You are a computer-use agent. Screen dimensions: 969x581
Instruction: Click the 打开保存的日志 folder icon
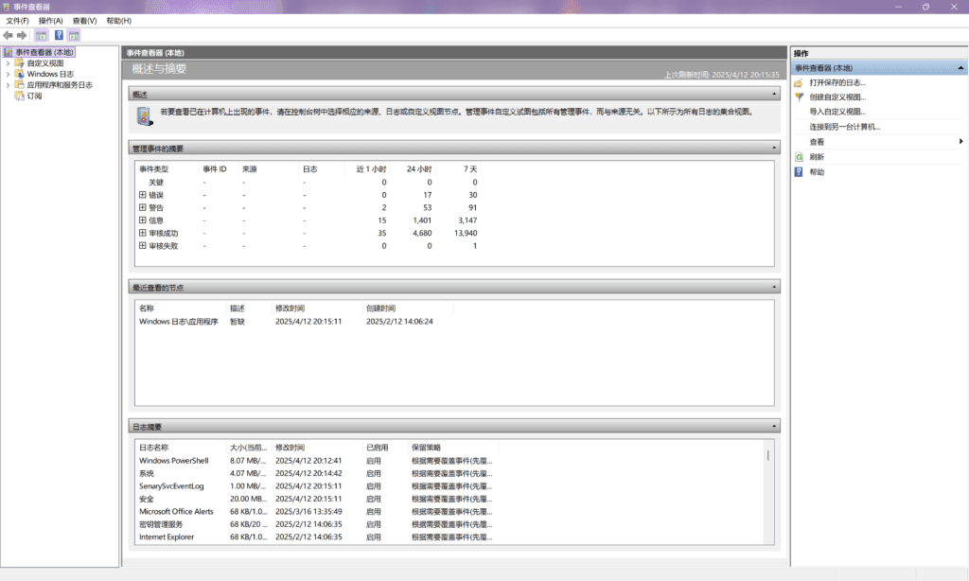(799, 83)
